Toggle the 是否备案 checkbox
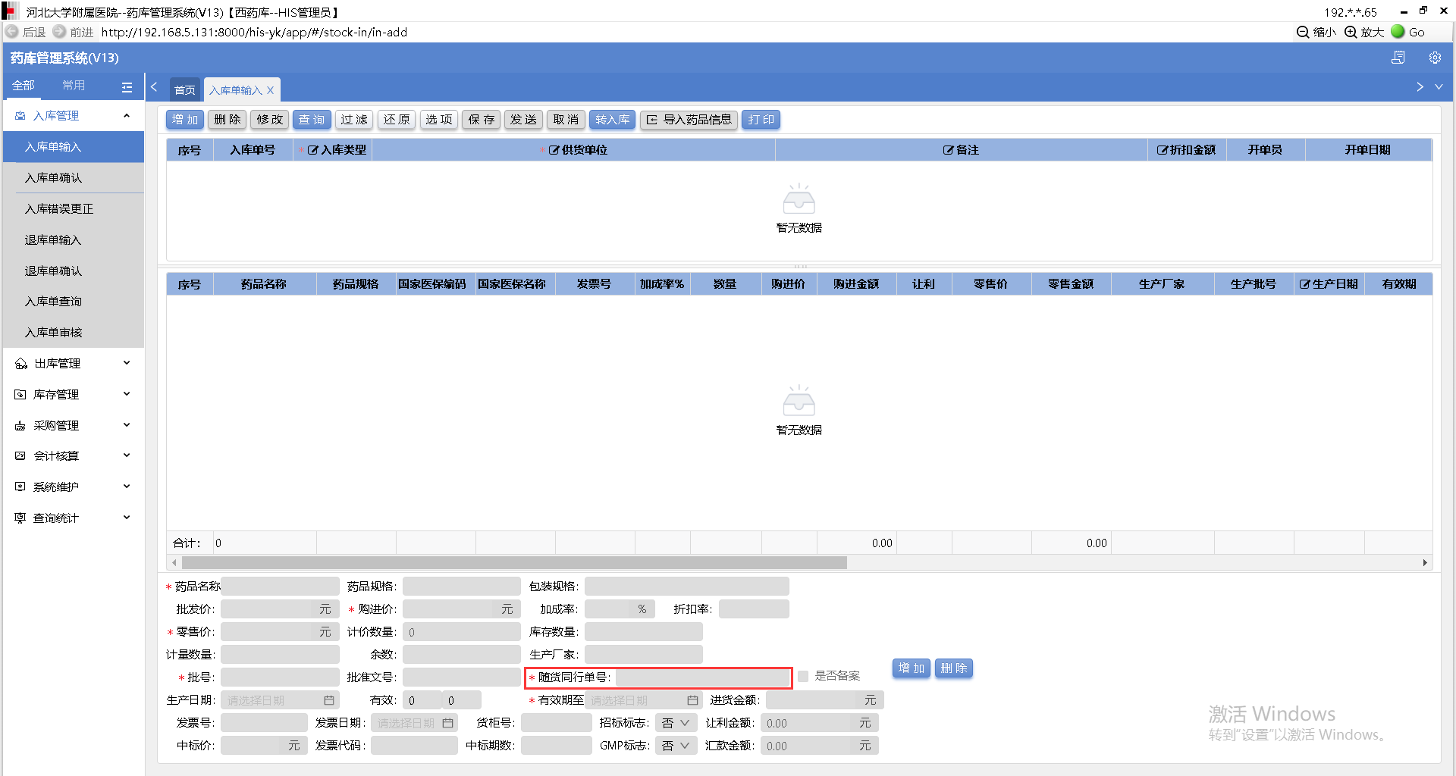The height and width of the screenshot is (776, 1456). [803, 676]
